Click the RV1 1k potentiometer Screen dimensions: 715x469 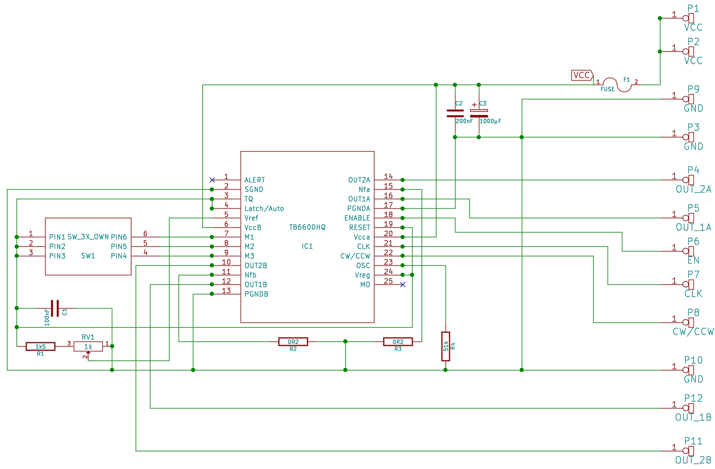pyautogui.click(x=88, y=346)
